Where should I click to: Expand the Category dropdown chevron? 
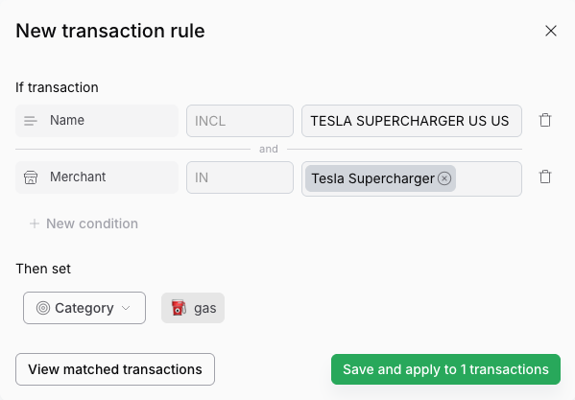[x=126, y=308]
